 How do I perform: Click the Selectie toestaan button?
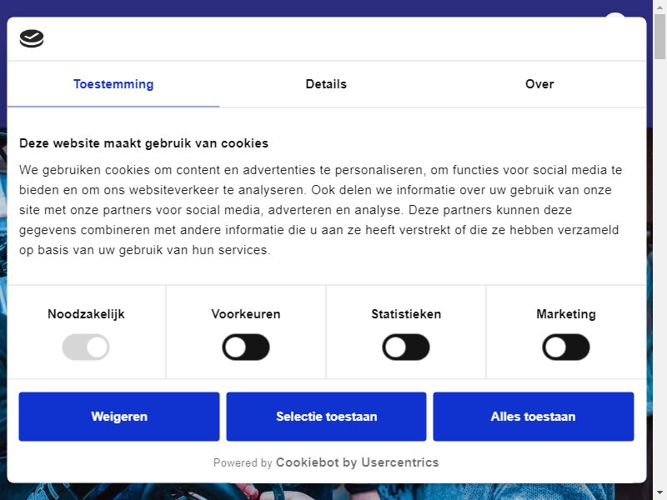(326, 416)
